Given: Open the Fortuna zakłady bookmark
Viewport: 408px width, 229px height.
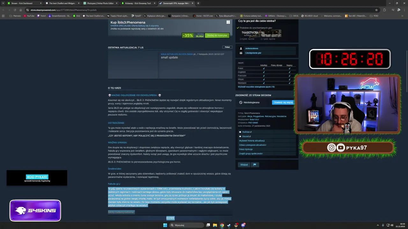Looking at the screenshot, I should point(251,16).
